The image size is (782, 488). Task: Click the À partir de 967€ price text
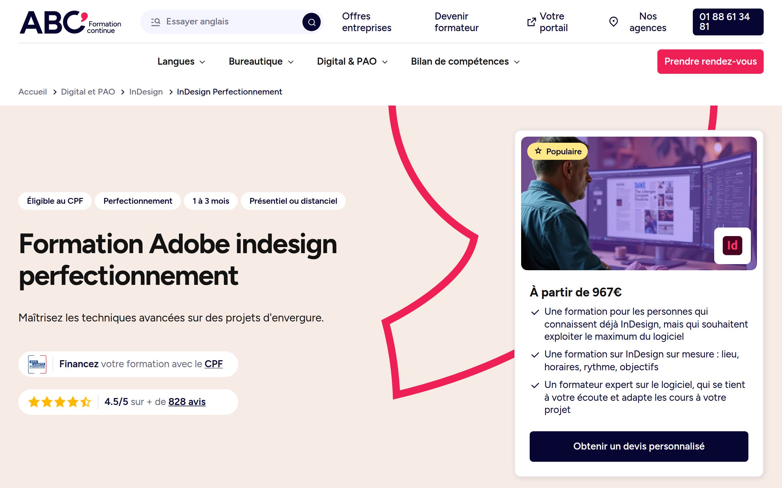[x=576, y=292]
